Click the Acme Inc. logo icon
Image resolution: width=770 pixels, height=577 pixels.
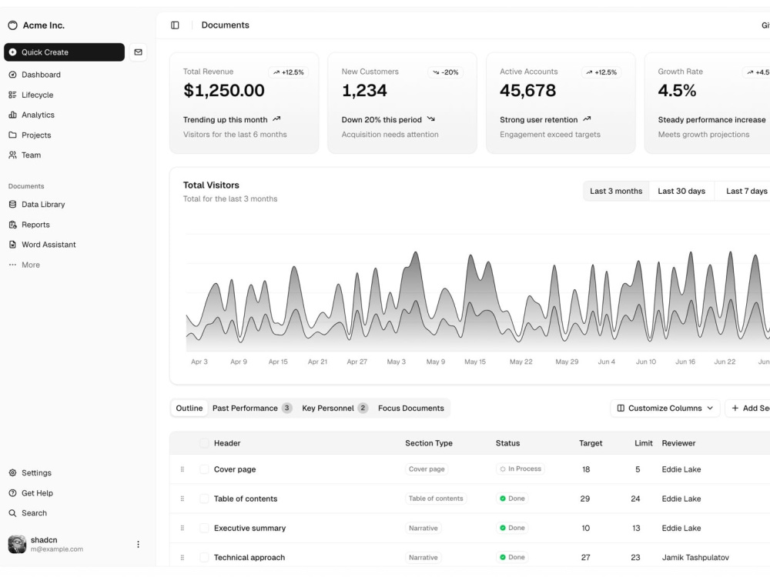coord(13,25)
